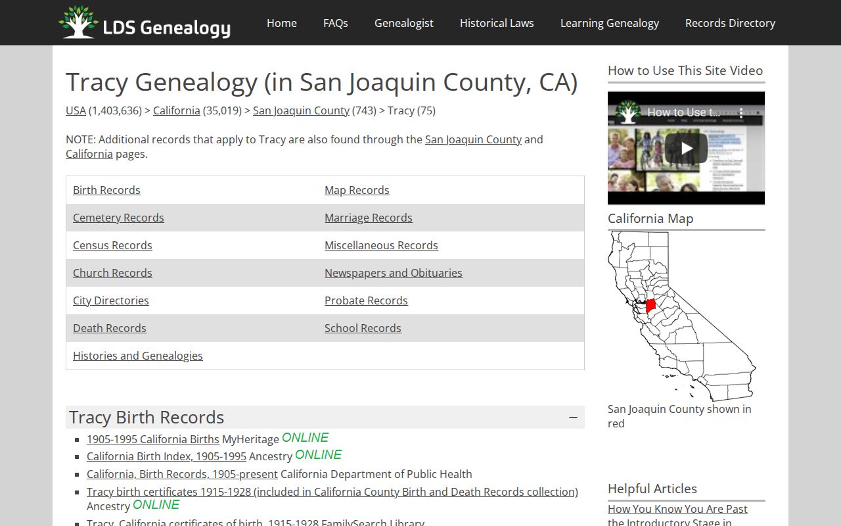This screenshot has width=841, height=526.
Task: Open the Home menu item
Action: click(x=282, y=23)
